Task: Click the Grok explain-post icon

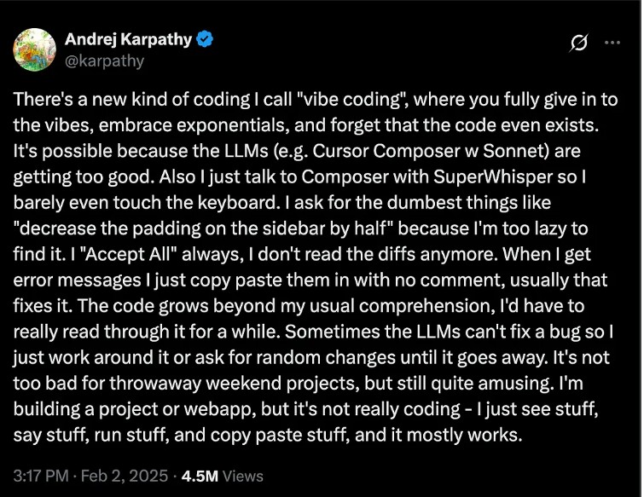Action: 578,43
